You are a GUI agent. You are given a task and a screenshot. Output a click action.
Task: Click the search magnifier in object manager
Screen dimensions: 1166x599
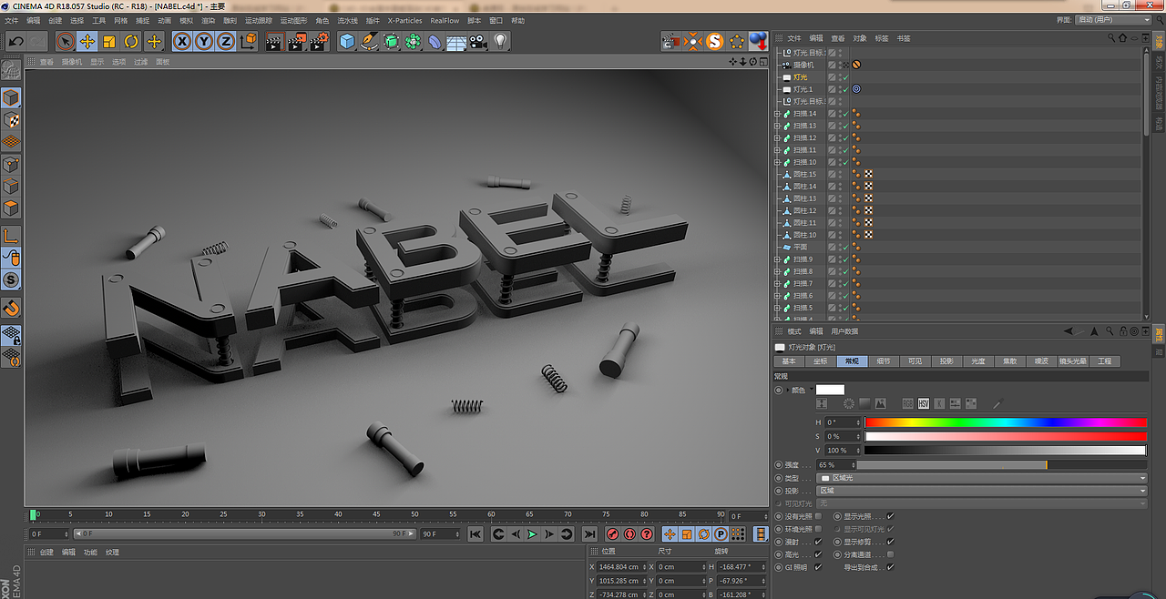pyautogui.click(x=1111, y=38)
